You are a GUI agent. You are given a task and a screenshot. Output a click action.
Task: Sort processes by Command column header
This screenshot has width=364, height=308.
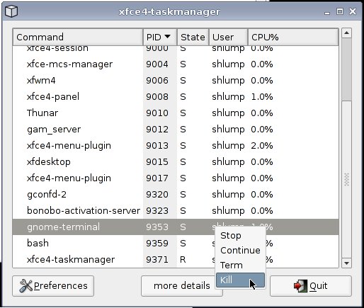click(78, 37)
